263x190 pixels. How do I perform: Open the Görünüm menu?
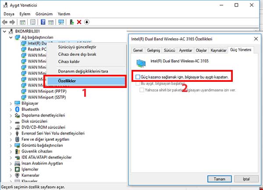44,14
